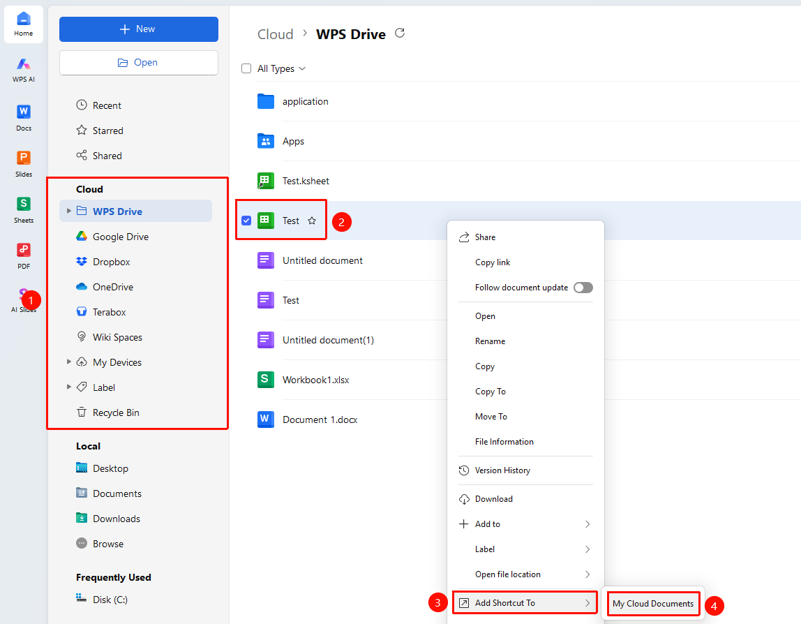The width and height of the screenshot is (801, 624).
Task: Click the Test.ksheet file icon
Action: tap(266, 181)
